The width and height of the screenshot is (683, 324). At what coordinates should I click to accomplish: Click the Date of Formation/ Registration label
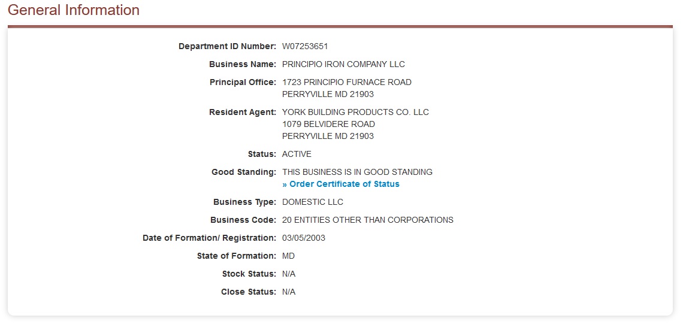(209, 238)
